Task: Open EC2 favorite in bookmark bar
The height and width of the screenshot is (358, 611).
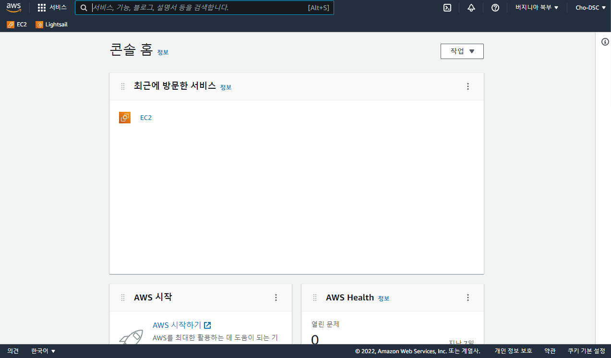Action: coord(17,24)
